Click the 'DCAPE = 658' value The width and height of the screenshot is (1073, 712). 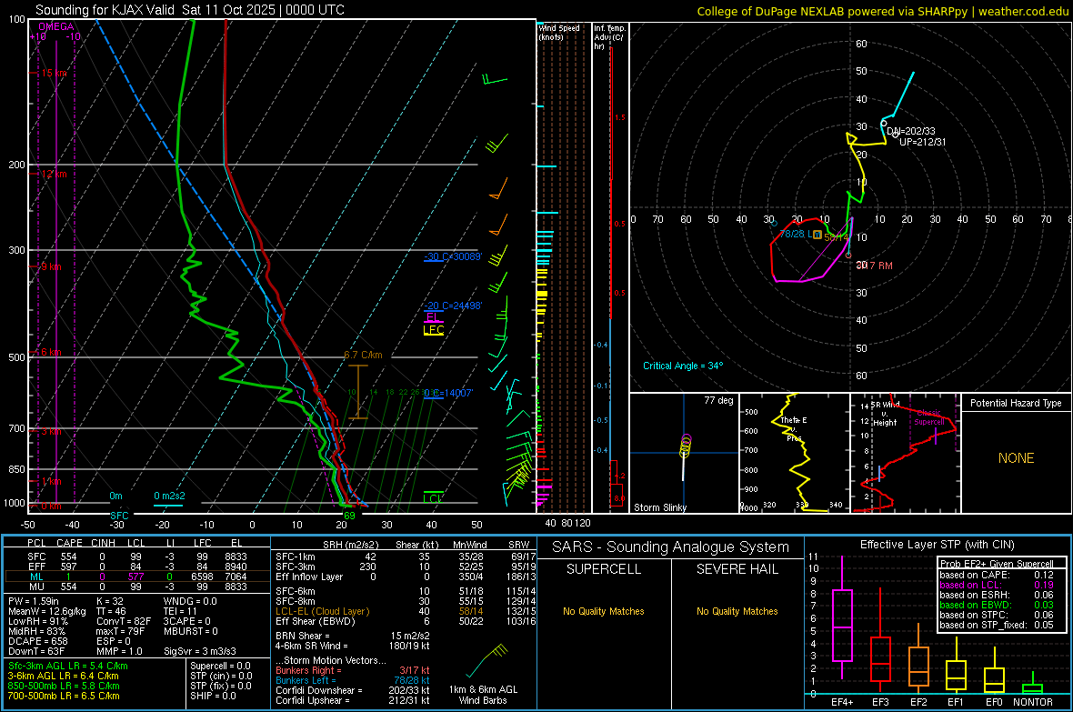click(38, 641)
